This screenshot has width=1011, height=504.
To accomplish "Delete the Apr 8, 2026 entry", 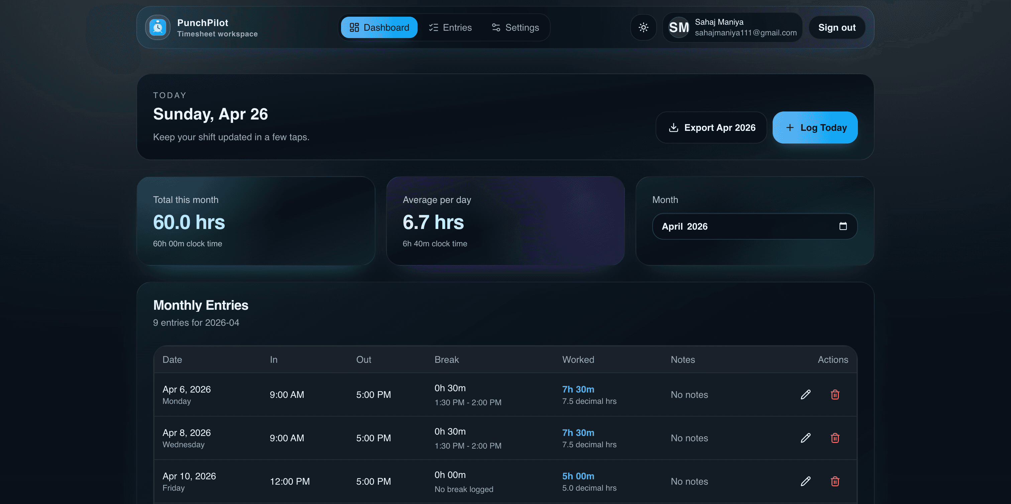I will click(835, 438).
